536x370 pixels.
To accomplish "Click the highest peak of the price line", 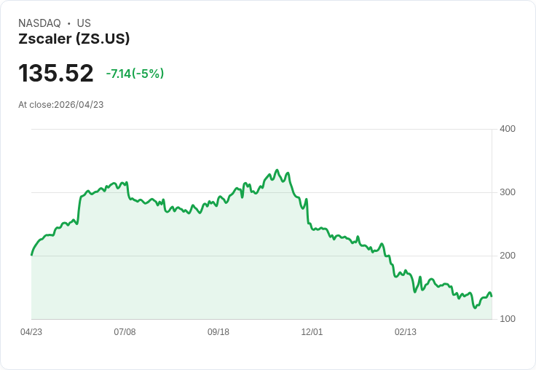I will click(x=277, y=170).
